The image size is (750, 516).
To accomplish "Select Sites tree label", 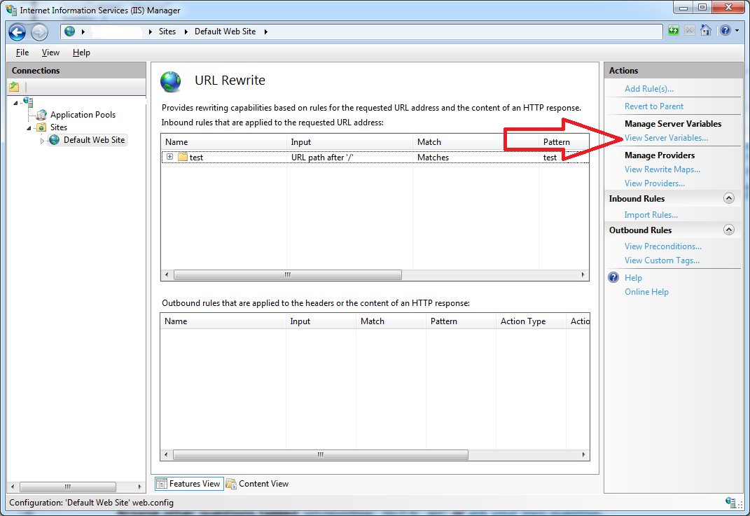I will pos(59,127).
